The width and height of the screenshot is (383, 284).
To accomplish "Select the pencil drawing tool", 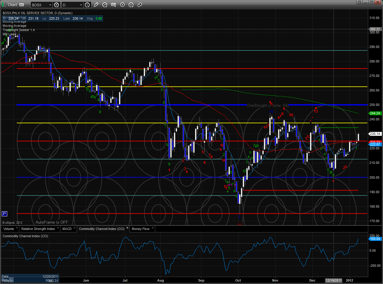I will point(96,5).
